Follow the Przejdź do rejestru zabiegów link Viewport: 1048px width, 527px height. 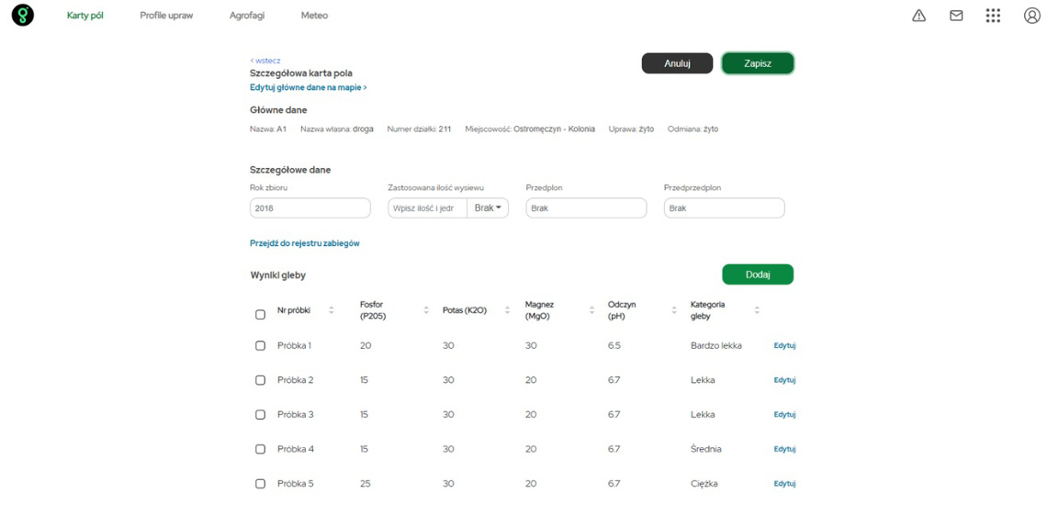pyautogui.click(x=305, y=243)
